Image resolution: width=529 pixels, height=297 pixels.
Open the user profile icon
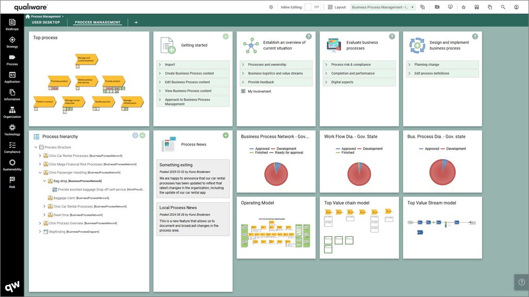pyautogui.click(x=516, y=7)
